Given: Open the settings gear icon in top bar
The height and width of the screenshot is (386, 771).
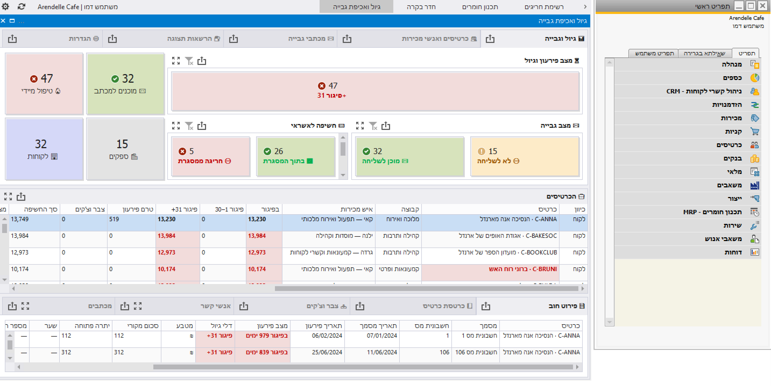Looking at the screenshot, I should click(5, 6).
